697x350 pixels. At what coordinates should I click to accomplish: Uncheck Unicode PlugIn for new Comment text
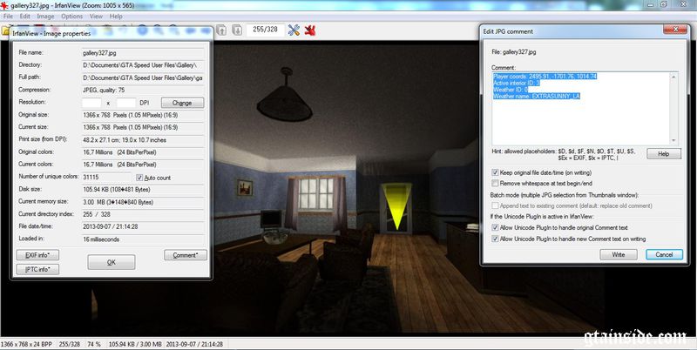pyautogui.click(x=495, y=238)
